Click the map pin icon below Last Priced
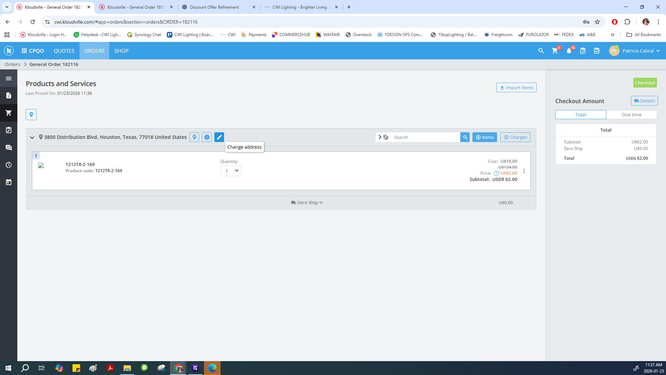The height and width of the screenshot is (375, 666). coord(31,115)
